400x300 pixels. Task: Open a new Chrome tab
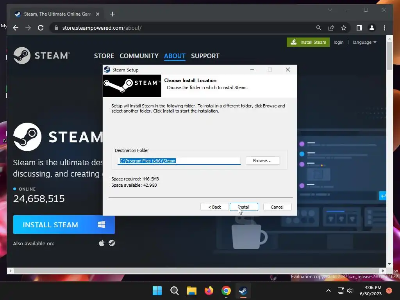112,14
